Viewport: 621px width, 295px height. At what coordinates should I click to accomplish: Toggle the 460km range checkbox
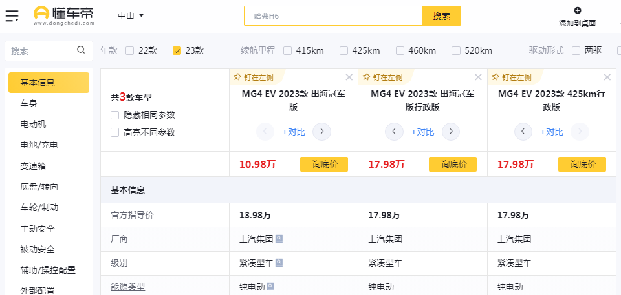(x=400, y=50)
